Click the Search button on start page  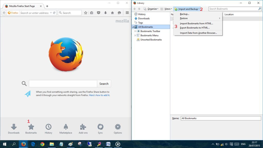104,84
